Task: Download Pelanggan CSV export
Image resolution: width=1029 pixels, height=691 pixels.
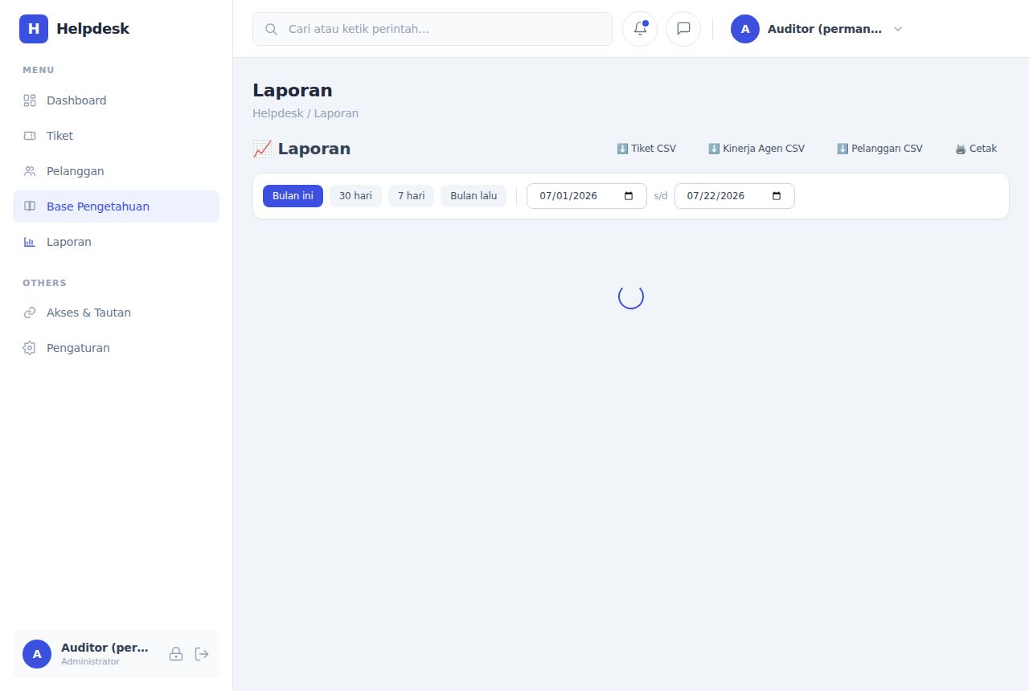Action: tap(879, 149)
